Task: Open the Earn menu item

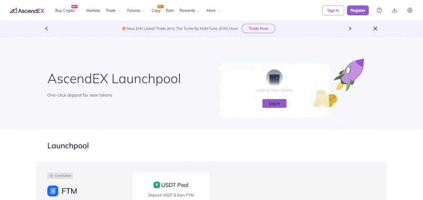Action: click(170, 10)
